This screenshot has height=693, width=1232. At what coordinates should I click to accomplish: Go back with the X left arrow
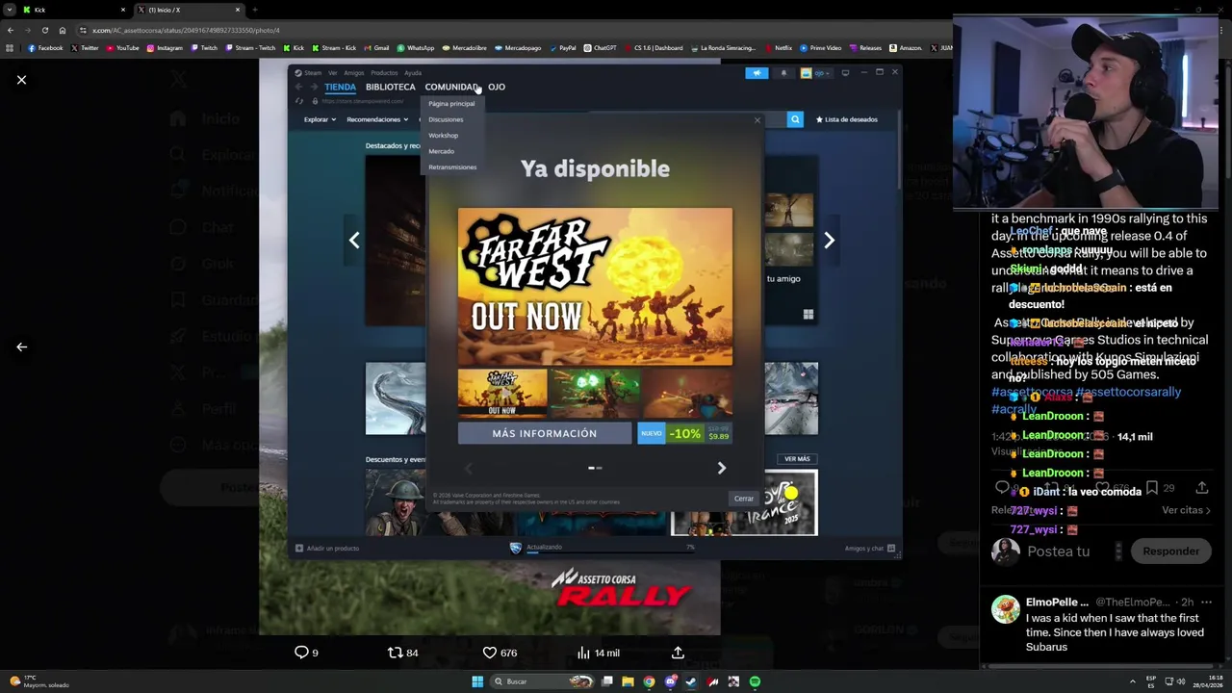pyautogui.click(x=21, y=346)
